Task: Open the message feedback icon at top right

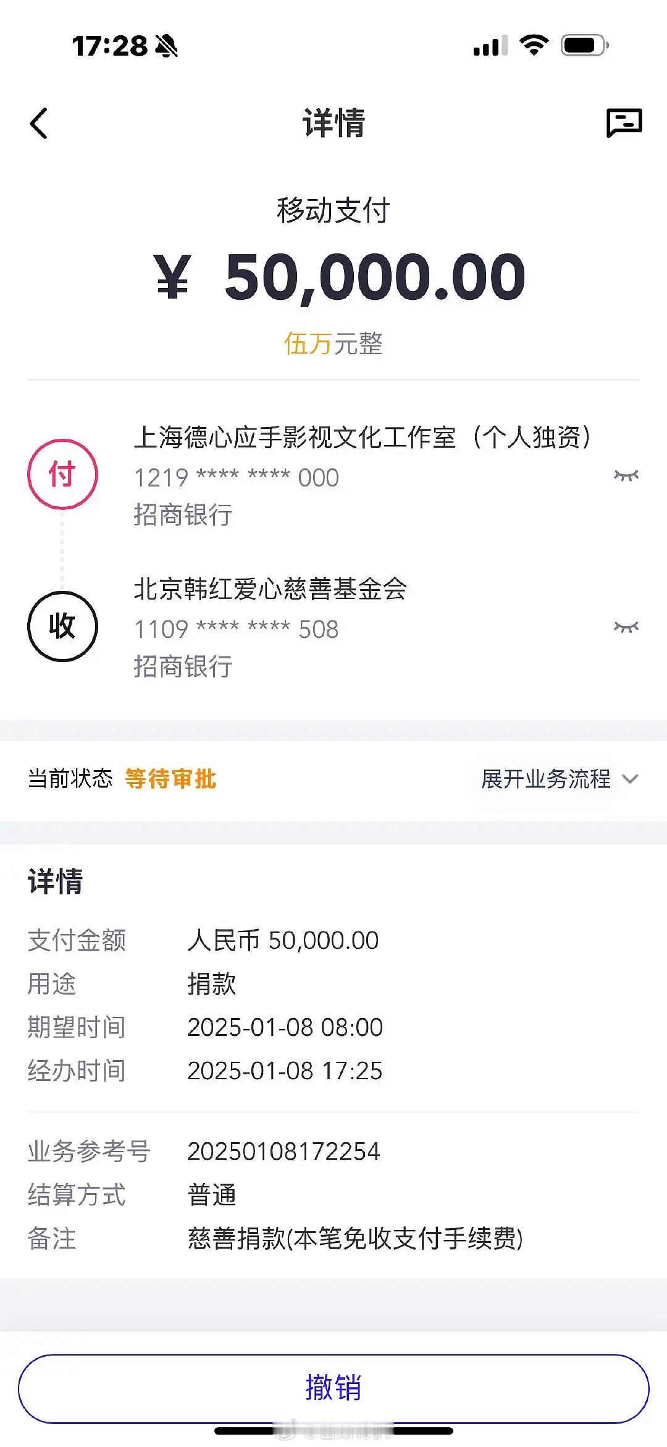Action: (624, 122)
